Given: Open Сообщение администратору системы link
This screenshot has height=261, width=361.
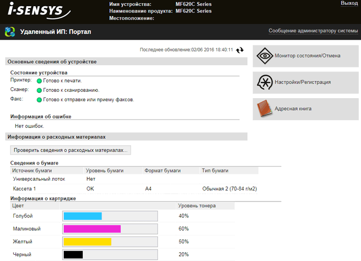Looking at the screenshot, I should click(313, 31).
